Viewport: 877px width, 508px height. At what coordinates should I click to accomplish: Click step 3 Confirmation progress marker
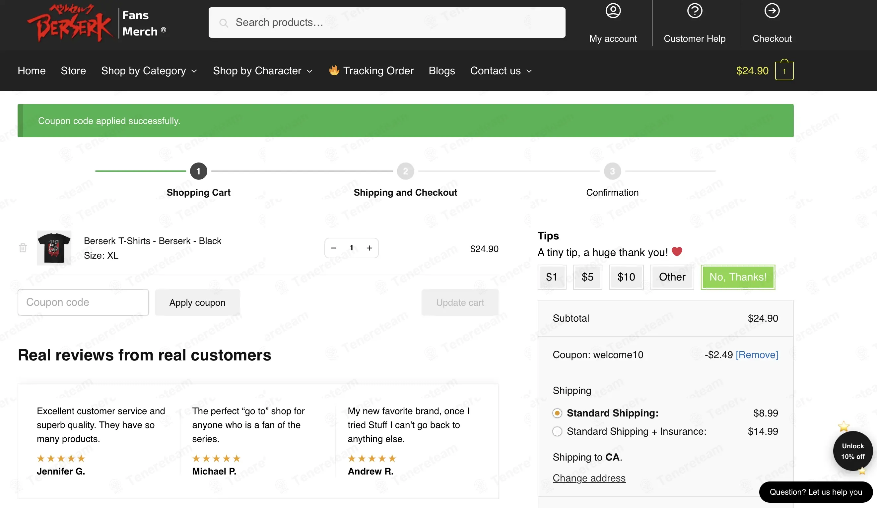pyautogui.click(x=612, y=171)
